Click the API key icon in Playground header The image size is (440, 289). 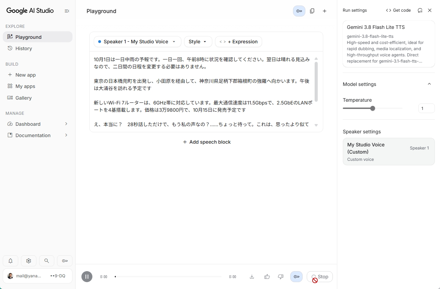[x=299, y=11]
